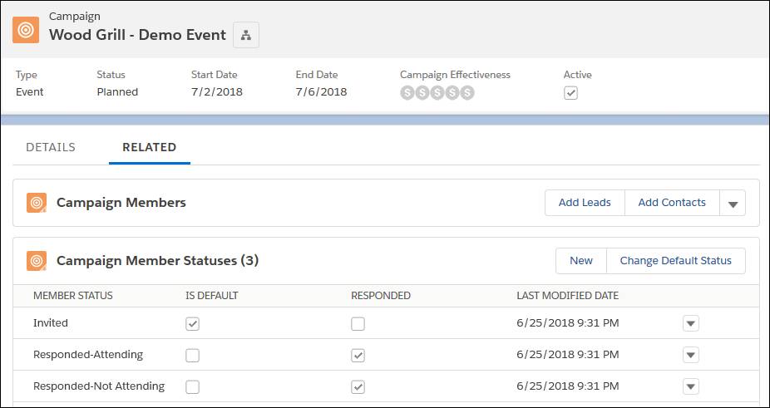
Task: Click the Wood Grill - Demo Event title
Action: (137, 35)
